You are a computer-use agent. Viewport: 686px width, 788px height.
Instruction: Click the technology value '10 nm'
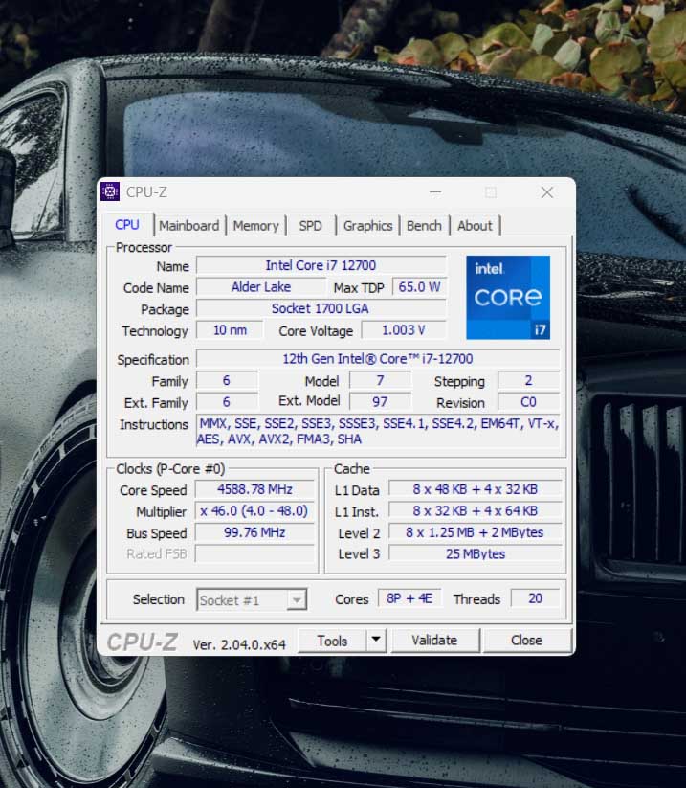click(x=230, y=330)
